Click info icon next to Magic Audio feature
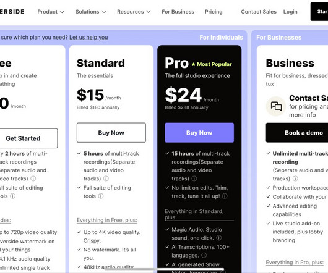This screenshot has height=273, width=328. click(x=219, y=238)
